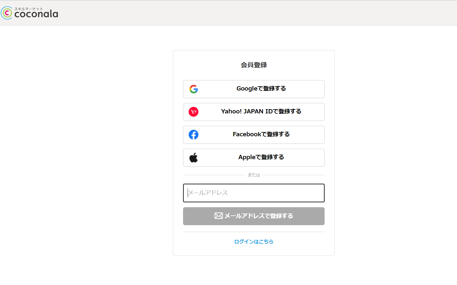The height and width of the screenshot is (285, 457).
Task: Focus the メールアドレス input field
Action: 254,193
